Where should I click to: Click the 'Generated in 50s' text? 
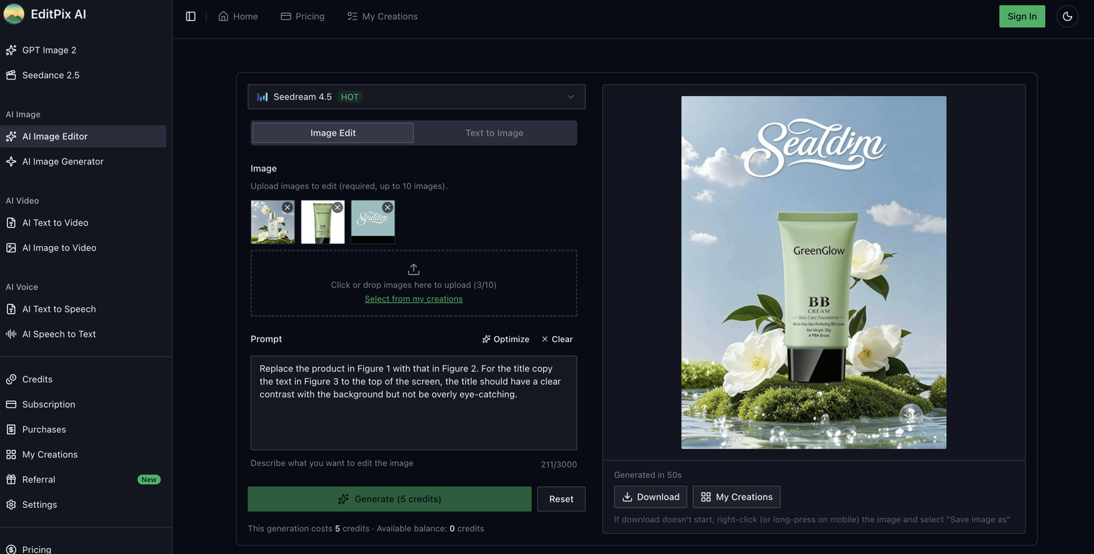648,475
